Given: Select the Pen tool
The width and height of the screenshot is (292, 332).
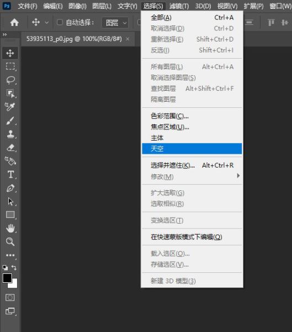Looking at the screenshot, I should (x=10, y=188).
